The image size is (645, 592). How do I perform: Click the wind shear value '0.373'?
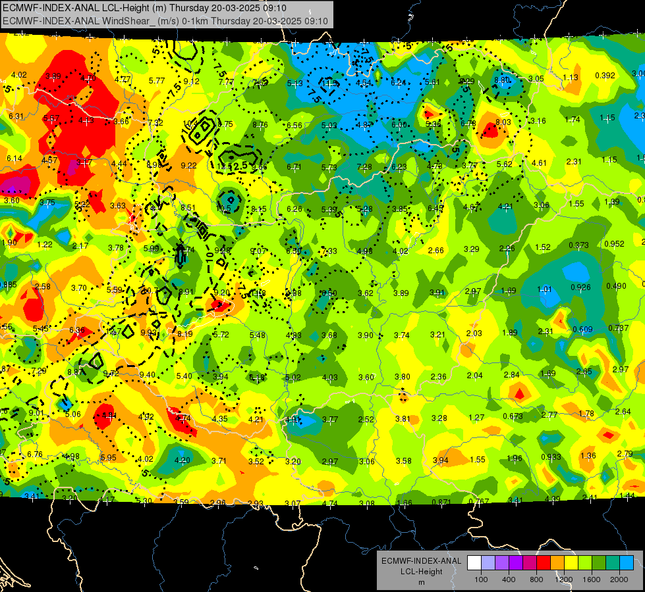(x=578, y=245)
